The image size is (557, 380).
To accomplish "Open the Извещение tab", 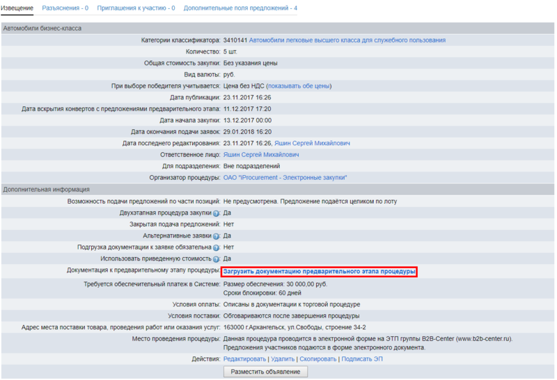I will pos(17,8).
